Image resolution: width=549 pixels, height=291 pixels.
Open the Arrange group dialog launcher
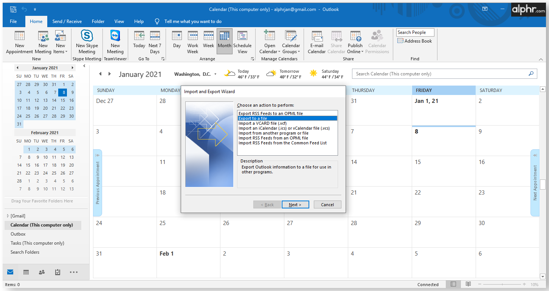coord(252,59)
